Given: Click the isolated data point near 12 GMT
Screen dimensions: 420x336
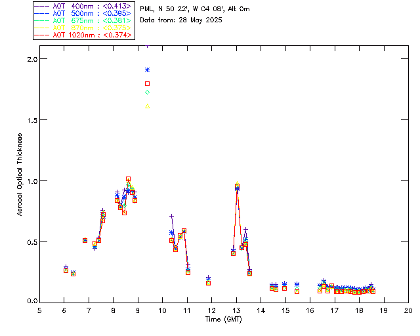Looking at the screenshot, I should coord(208,282).
